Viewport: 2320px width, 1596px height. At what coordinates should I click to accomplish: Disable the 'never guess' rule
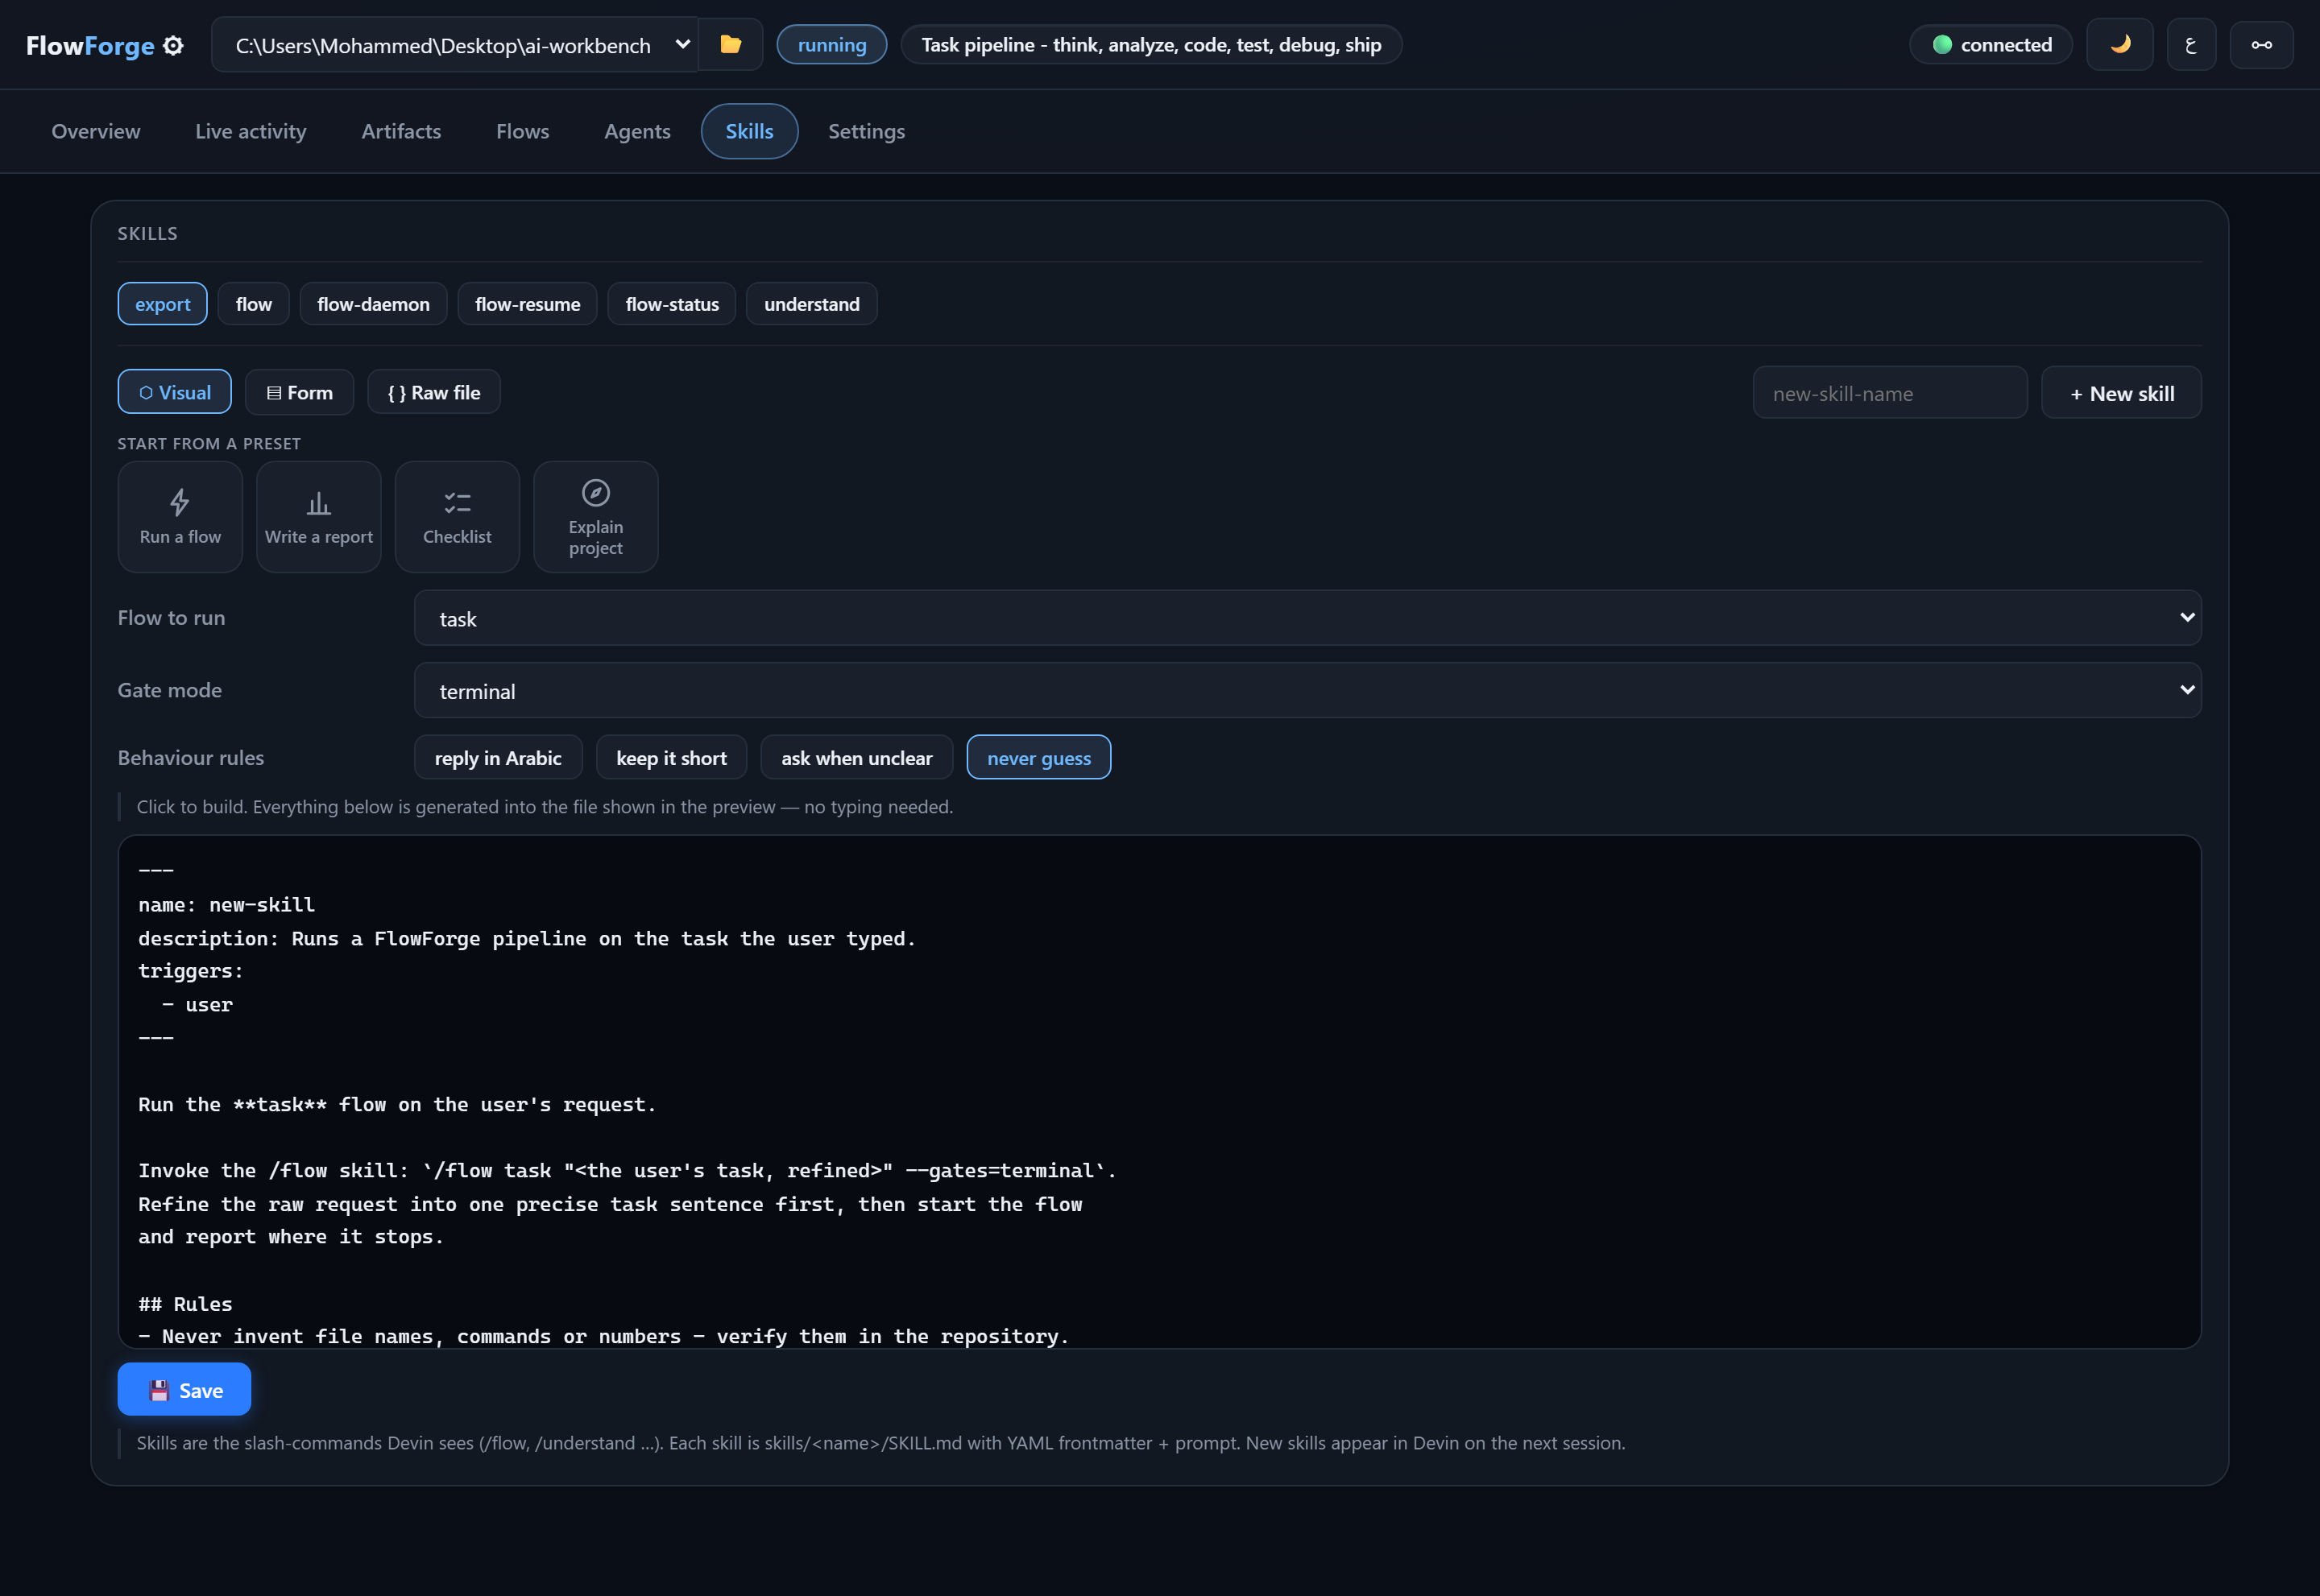click(1038, 757)
